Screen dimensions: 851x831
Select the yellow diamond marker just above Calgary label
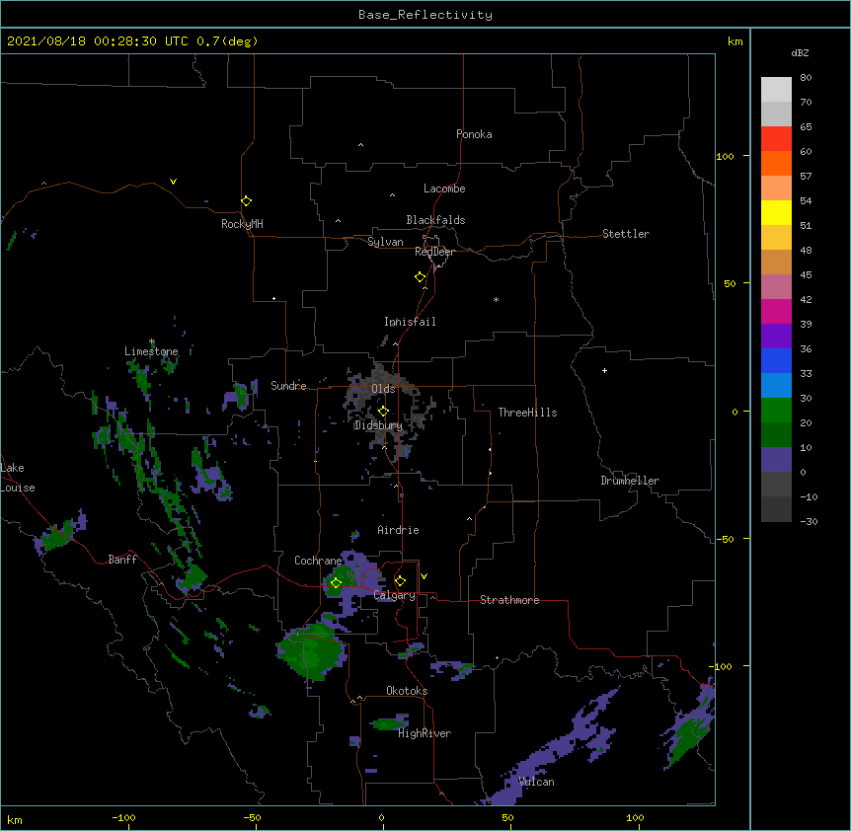coord(400,581)
